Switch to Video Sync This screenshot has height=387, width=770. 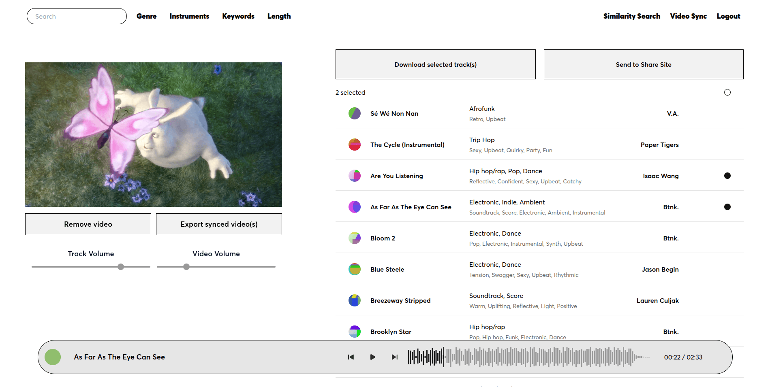(x=689, y=16)
